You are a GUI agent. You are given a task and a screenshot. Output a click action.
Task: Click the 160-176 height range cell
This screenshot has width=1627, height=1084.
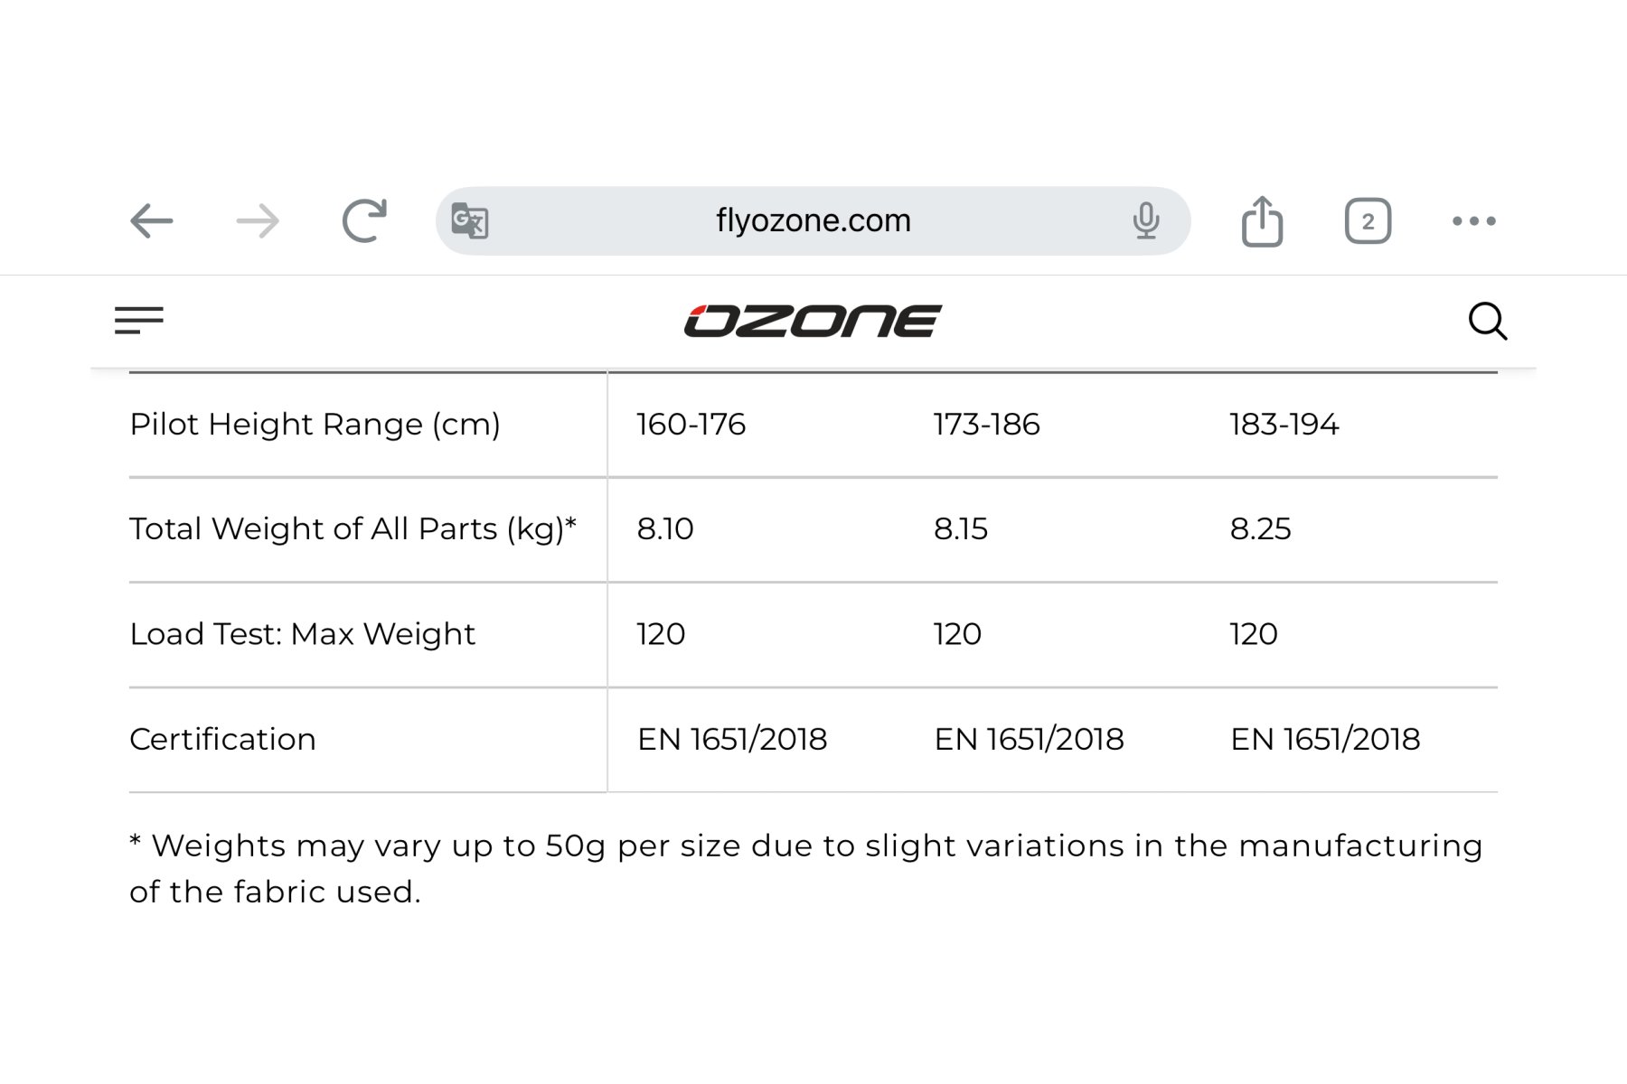(691, 425)
